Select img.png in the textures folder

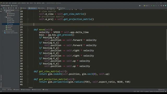[x=10, y=19]
